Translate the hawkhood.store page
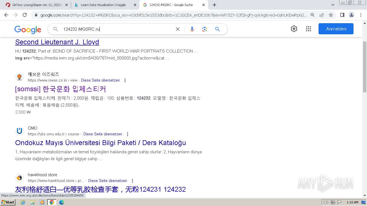The image size is (367, 206). pyautogui.click(x=108, y=181)
